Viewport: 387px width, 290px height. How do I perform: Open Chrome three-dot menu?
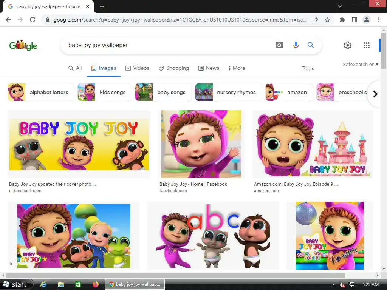point(379,20)
